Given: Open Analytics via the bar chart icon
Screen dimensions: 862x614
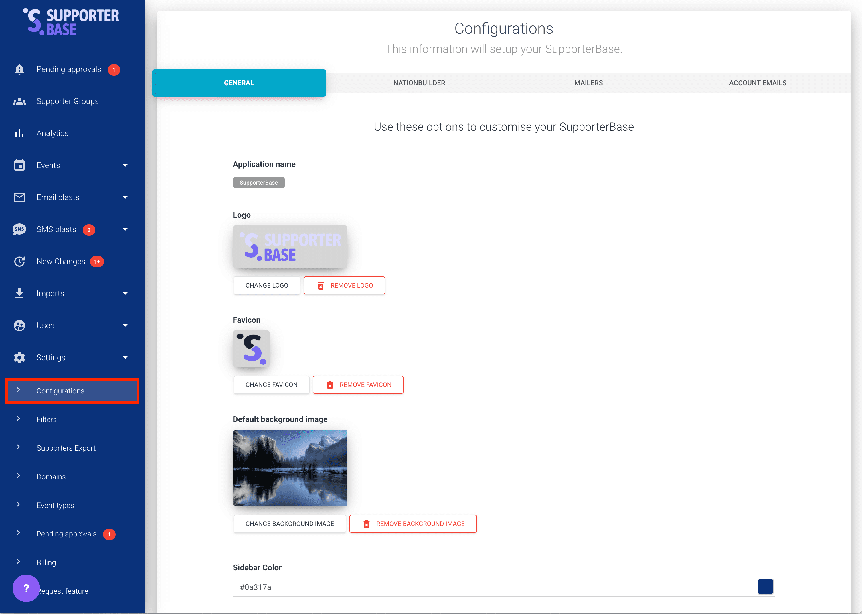Looking at the screenshot, I should [19, 133].
